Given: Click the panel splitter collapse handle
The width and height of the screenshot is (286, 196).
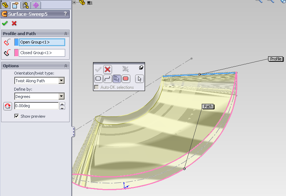Looking at the screenshot, I should (x=73, y=132).
